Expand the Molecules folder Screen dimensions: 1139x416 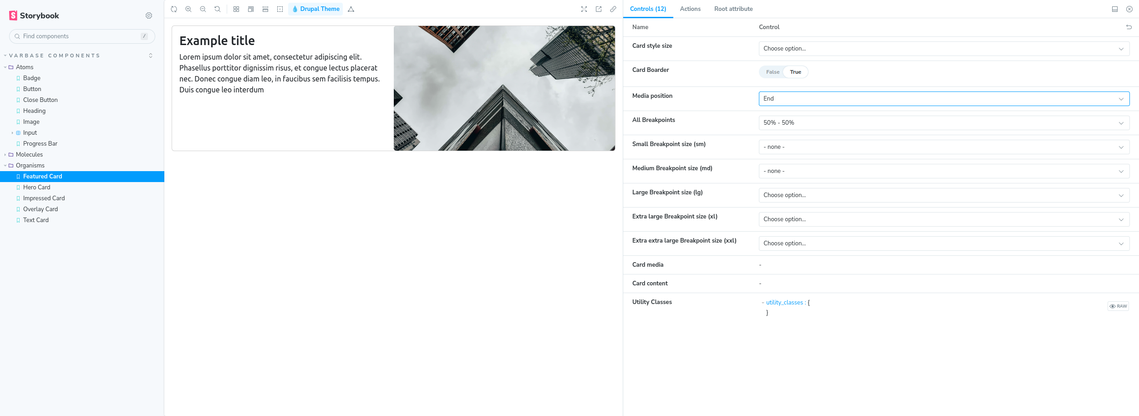(x=29, y=155)
